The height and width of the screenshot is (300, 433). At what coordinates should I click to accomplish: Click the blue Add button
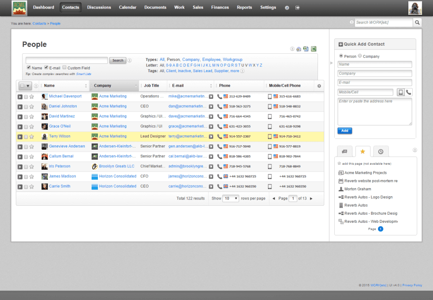pyautogui.click(x=345, y=131)
